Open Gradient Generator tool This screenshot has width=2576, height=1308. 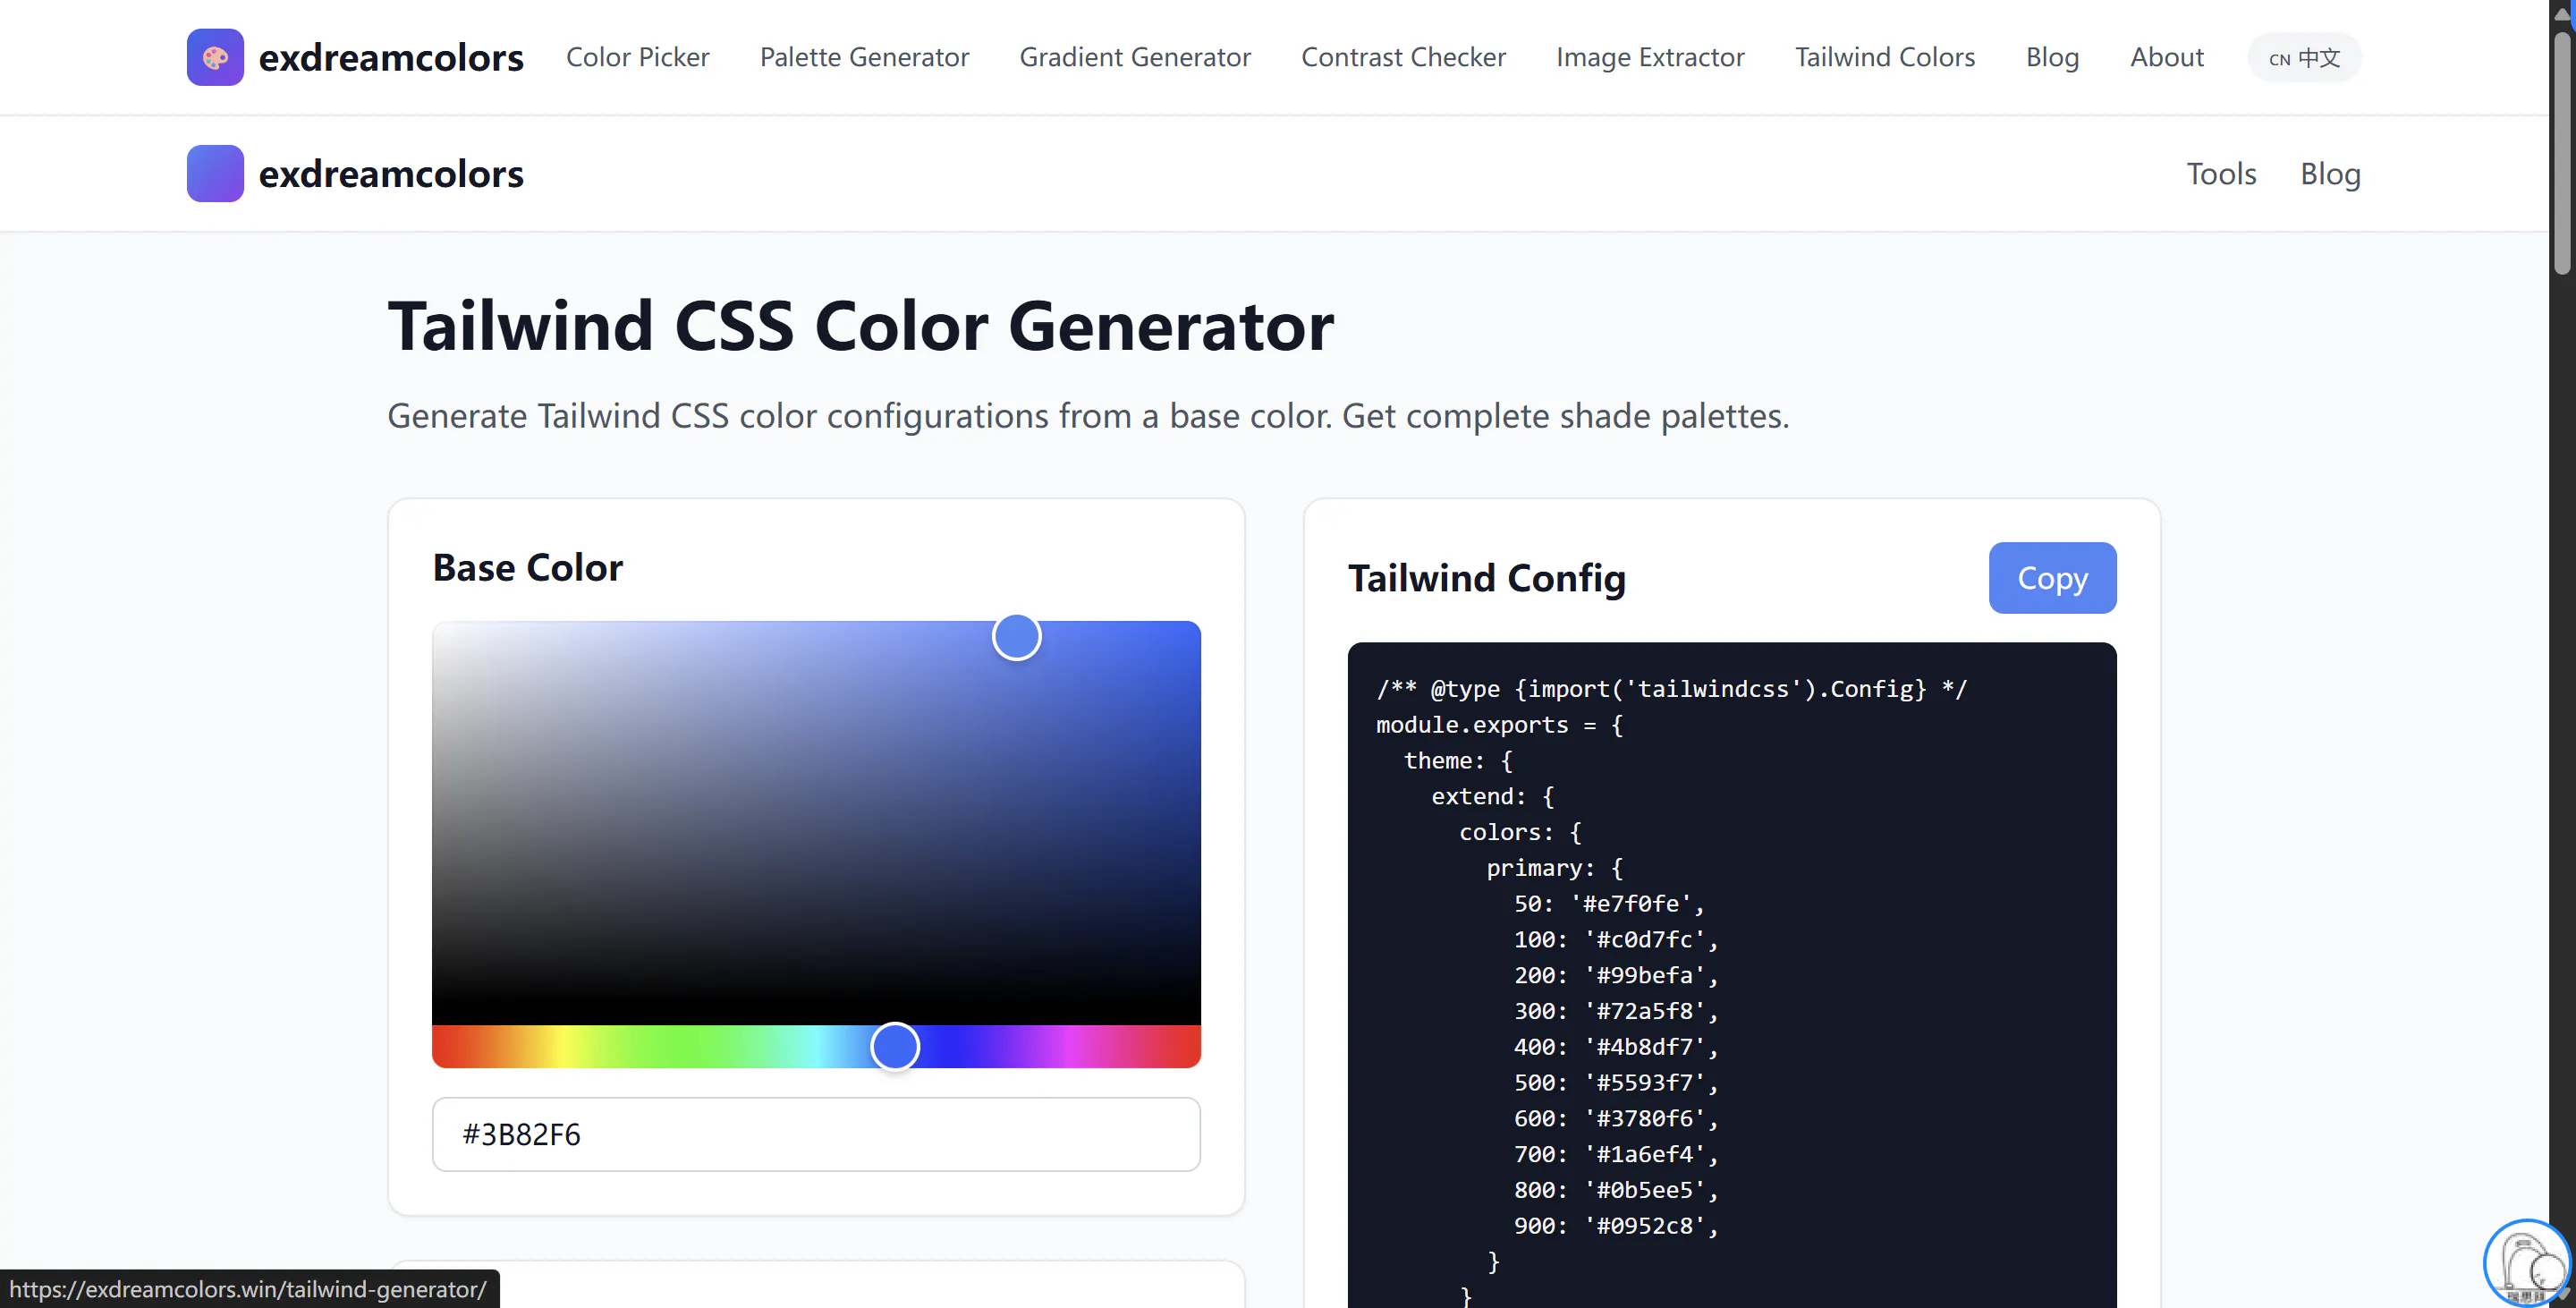pos(1135,57)
